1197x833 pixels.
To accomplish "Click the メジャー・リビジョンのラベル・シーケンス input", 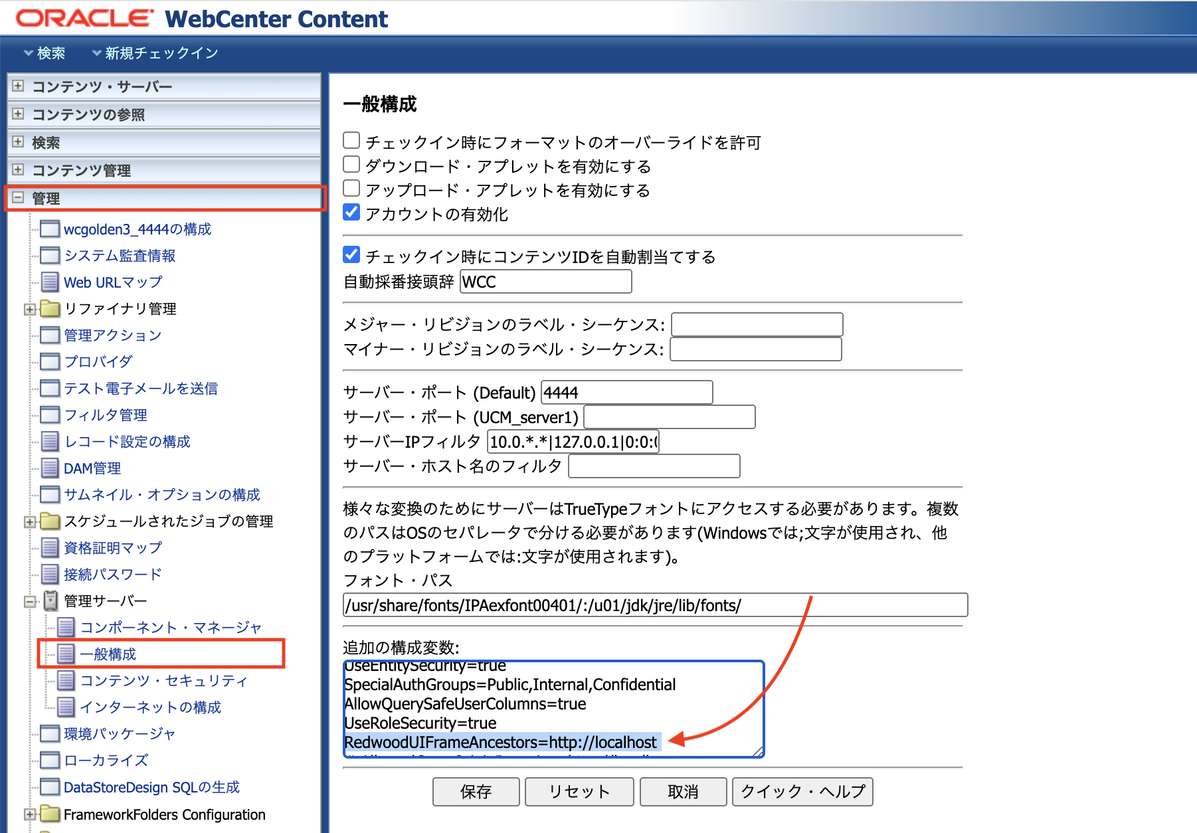I will [757, 325].
